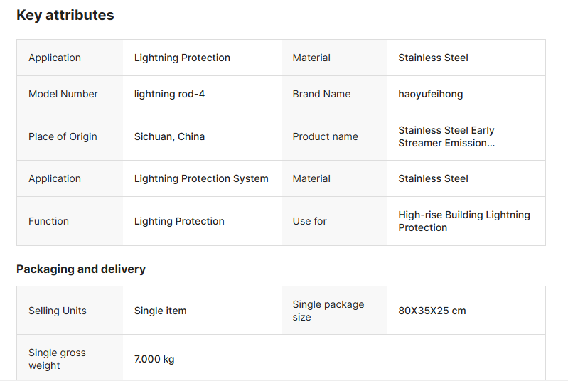
Task: Select the Function label
Action: point(48,221)
